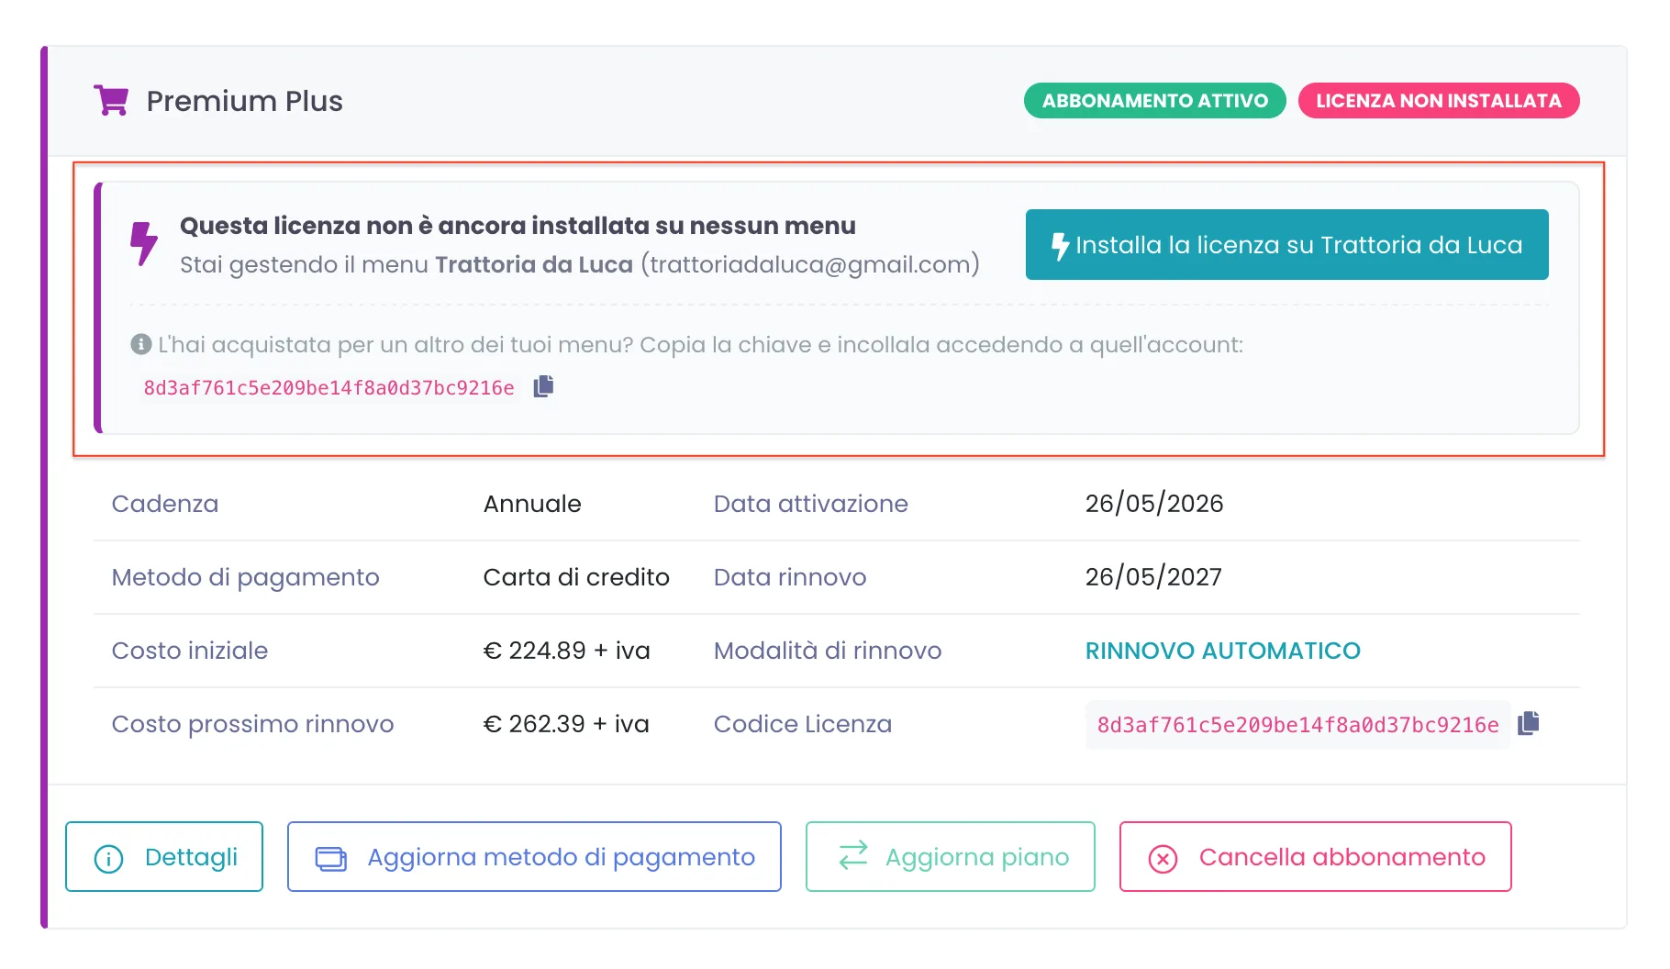Click the "Data attivazione" label

click(x=811, y=504)
